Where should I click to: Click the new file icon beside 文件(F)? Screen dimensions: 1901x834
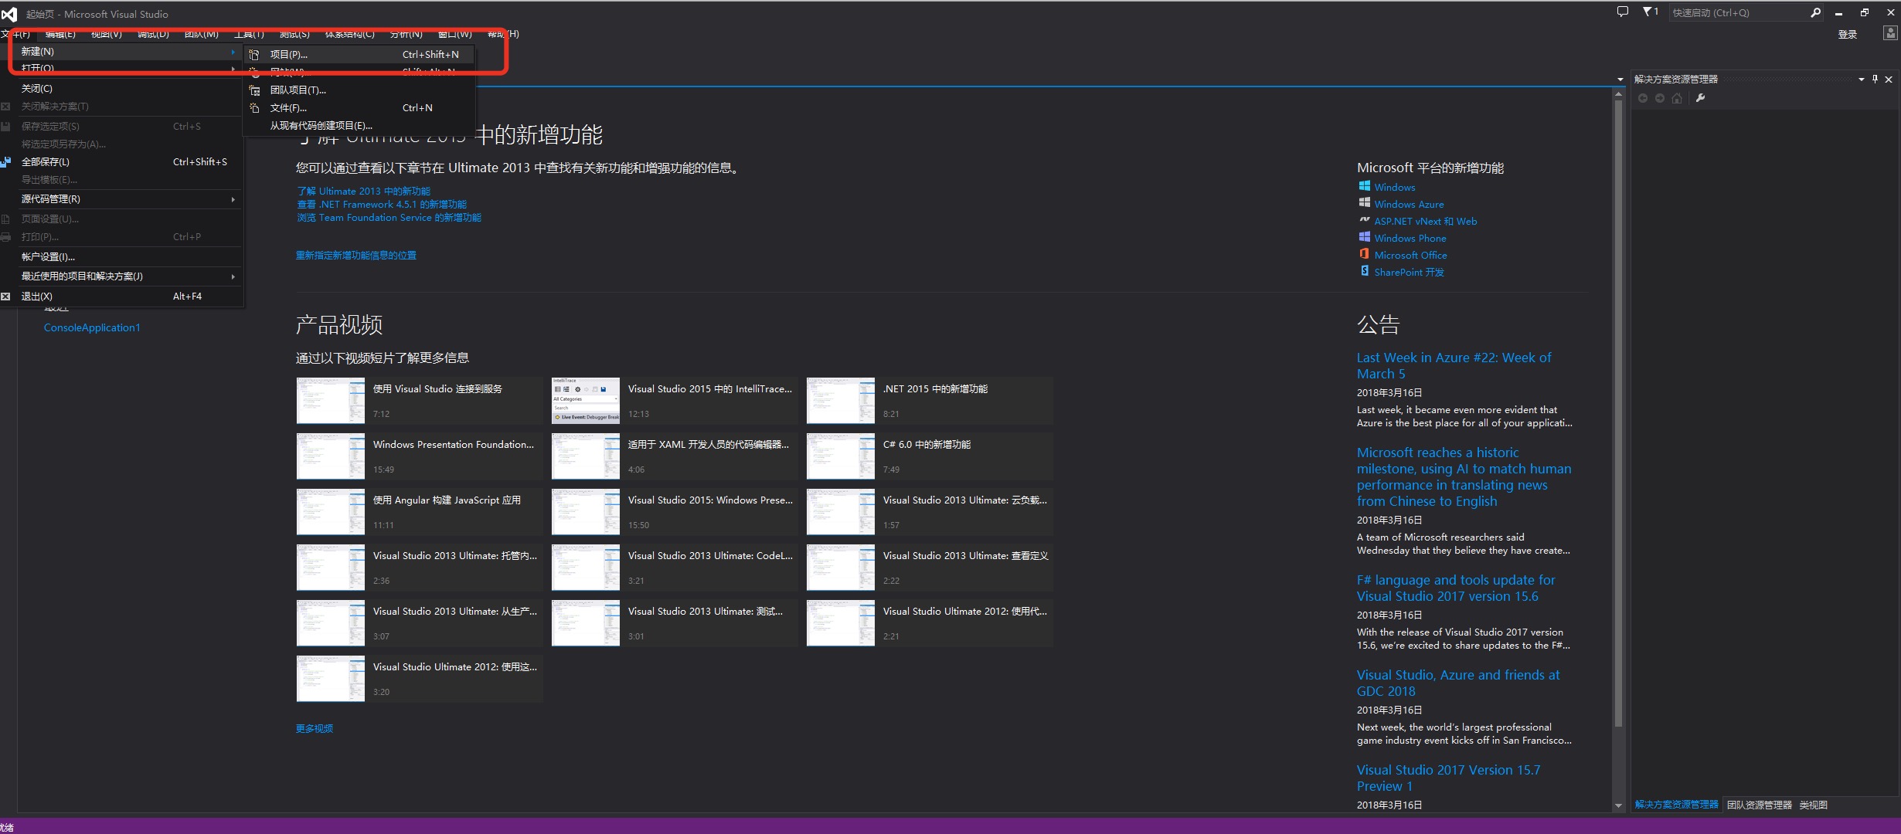[x=254, y=108]
